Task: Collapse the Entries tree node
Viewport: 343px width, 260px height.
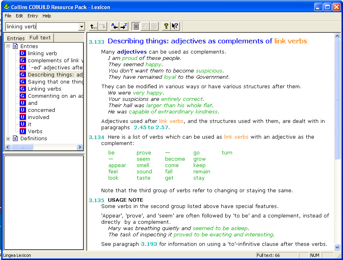Action: (x=8, y=46)
